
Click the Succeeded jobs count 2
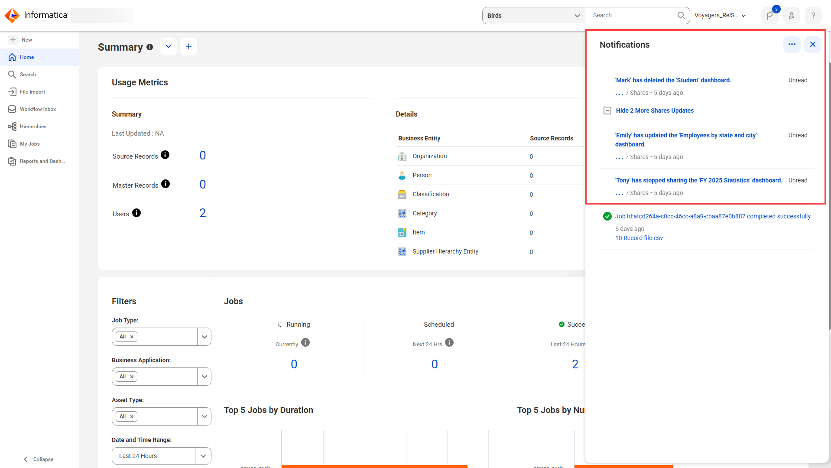[x=575, y=364]
